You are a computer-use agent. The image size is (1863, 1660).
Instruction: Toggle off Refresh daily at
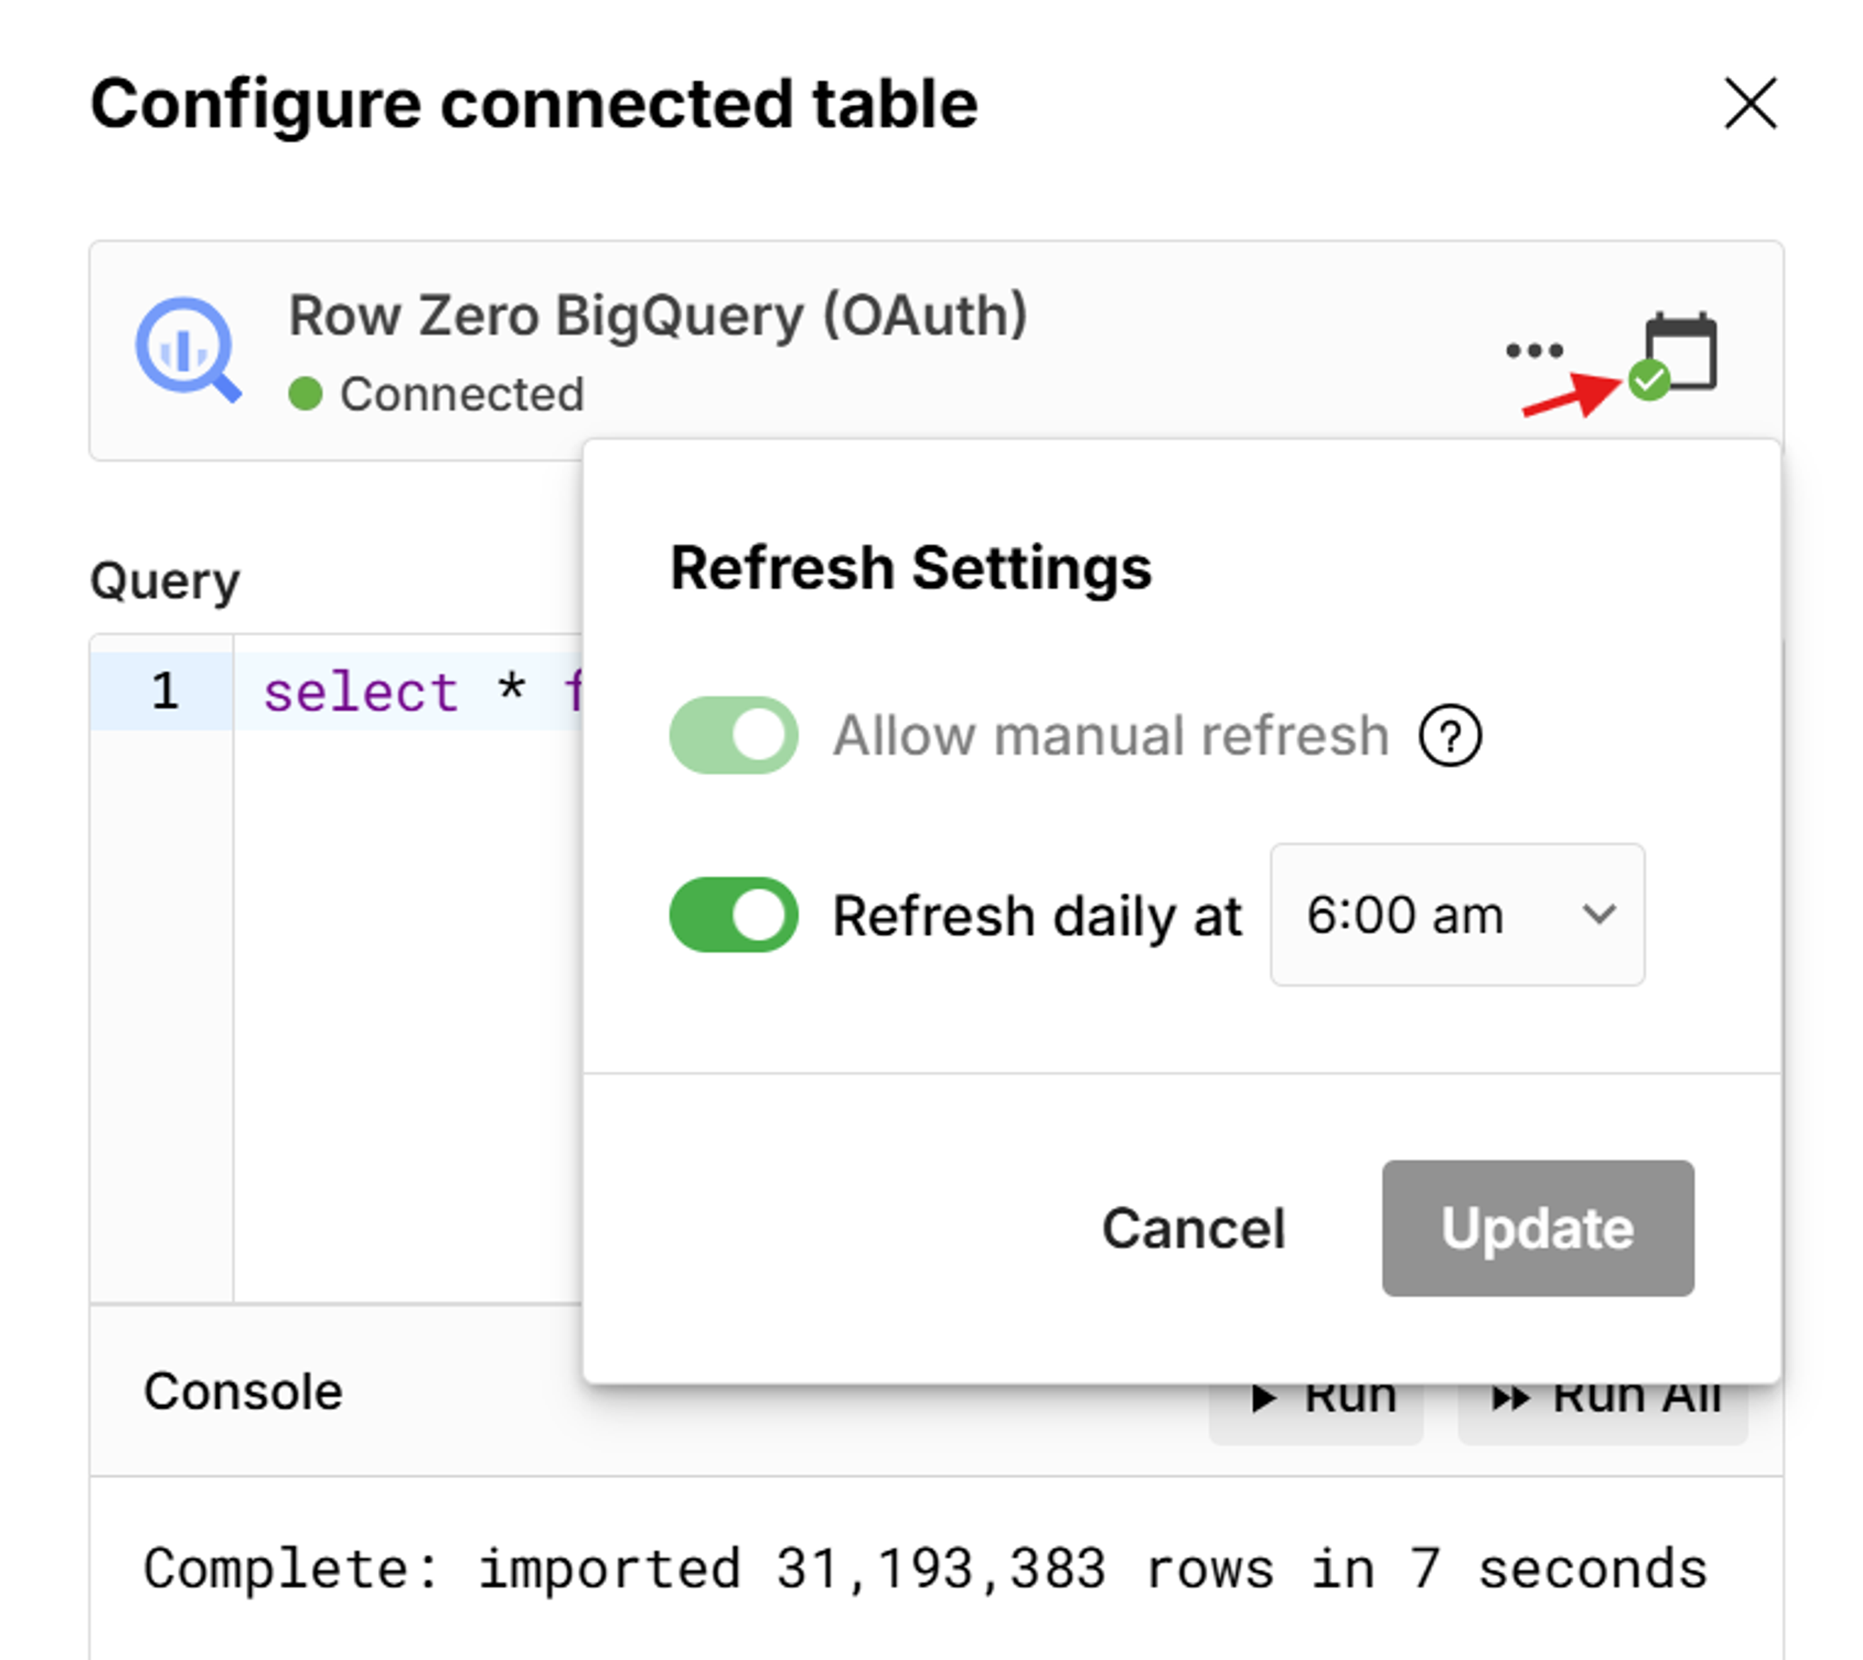tap(734, 915)
